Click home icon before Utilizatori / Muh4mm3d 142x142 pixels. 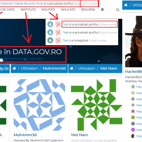tap(14, 68)
